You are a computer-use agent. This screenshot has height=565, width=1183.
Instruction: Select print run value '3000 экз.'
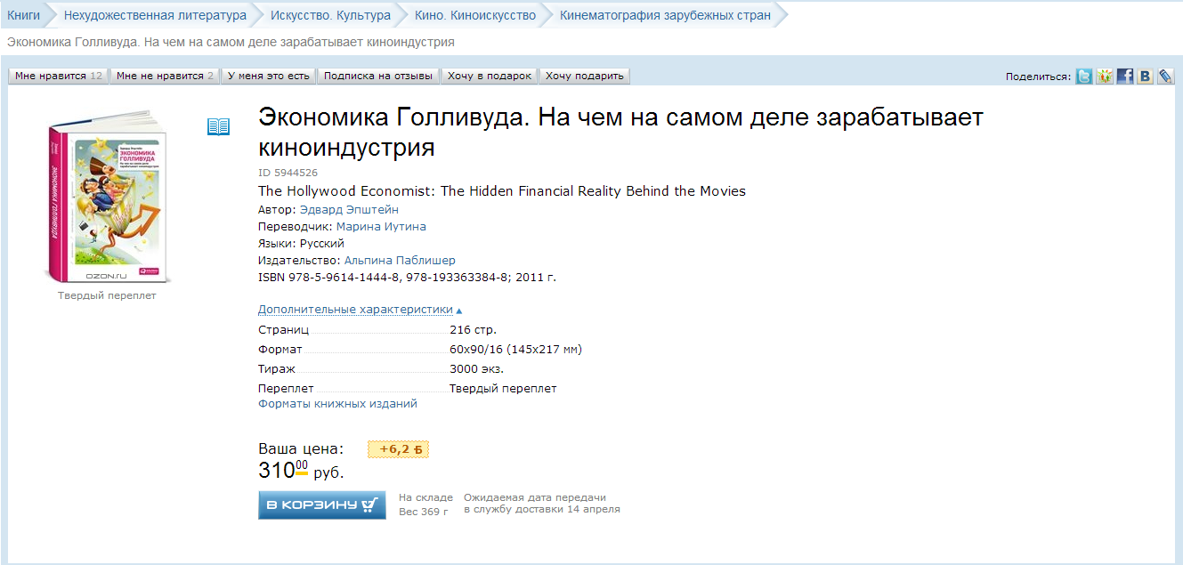click(477, 369)
